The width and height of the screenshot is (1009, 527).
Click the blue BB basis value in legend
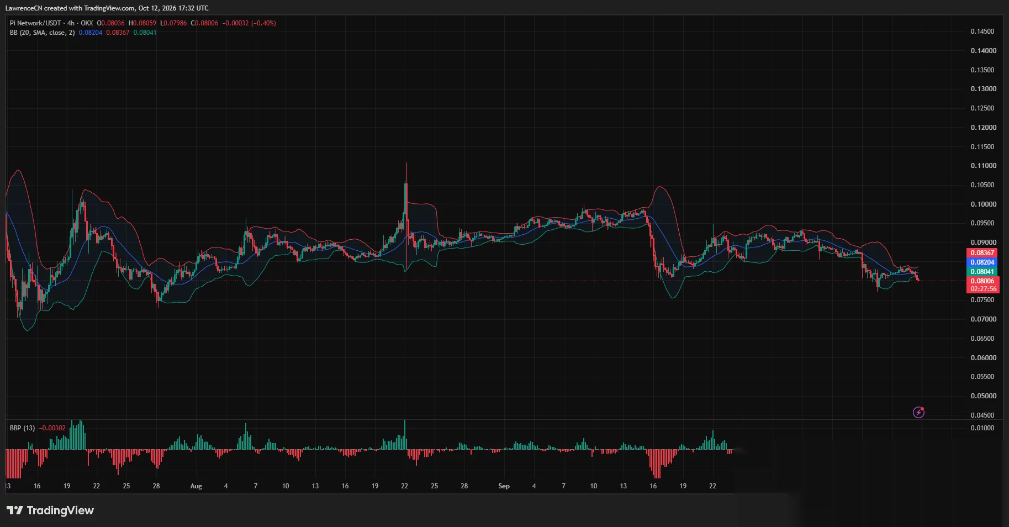pyautogui.click(x=91, y=33)
